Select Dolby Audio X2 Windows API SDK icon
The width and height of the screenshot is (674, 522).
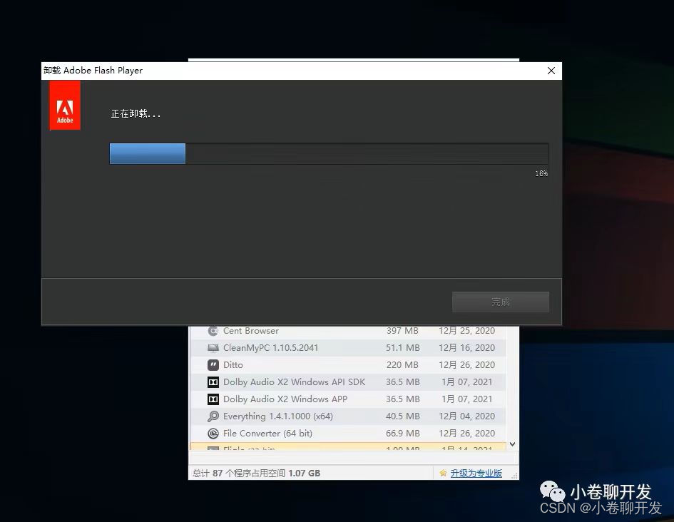(213, 382)
